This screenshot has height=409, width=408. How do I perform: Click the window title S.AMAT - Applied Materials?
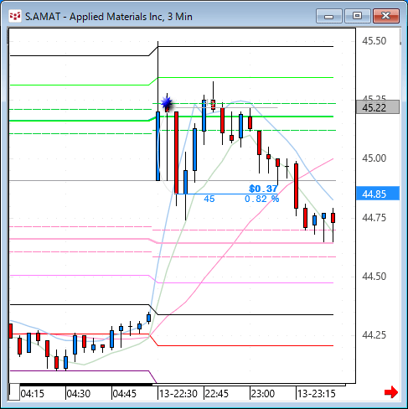(109, 17)
